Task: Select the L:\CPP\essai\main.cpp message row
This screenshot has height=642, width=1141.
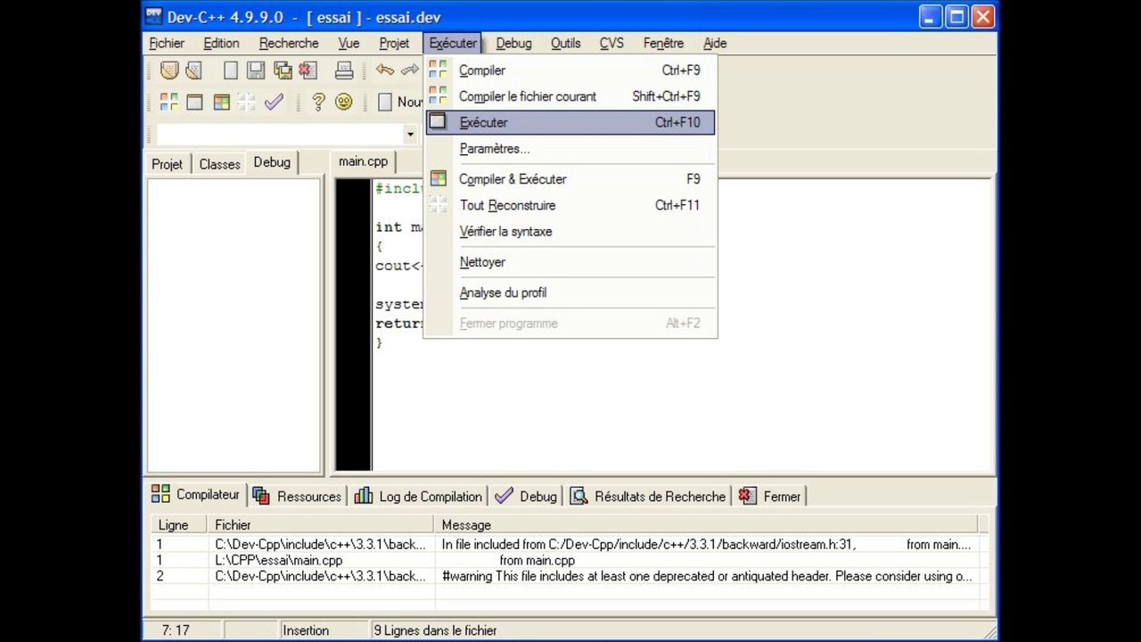Action: (564, 560)
